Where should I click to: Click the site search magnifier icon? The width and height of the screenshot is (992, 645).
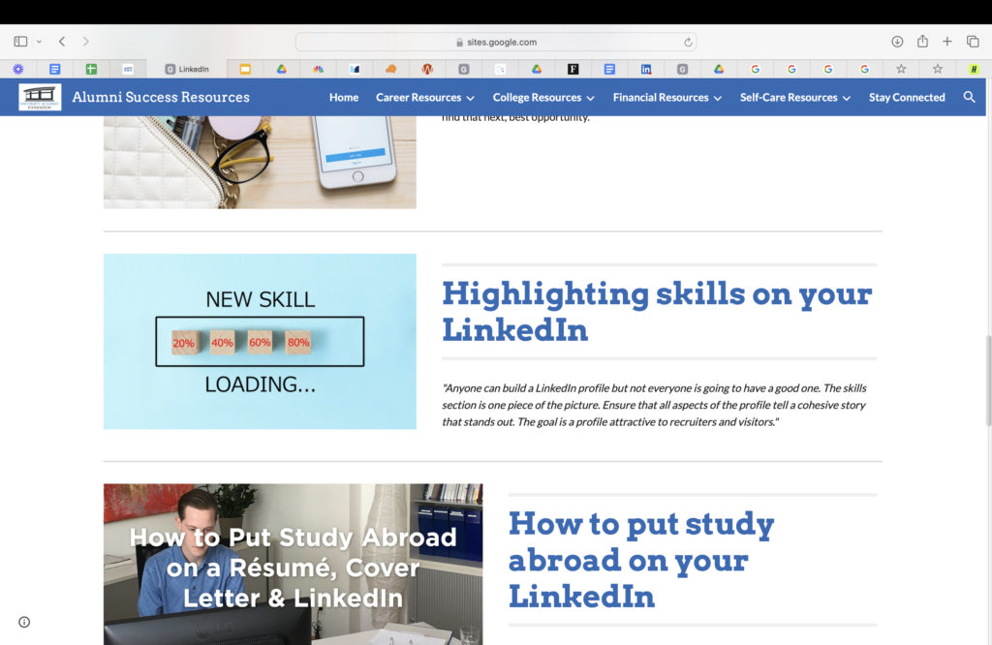point(969,98)
